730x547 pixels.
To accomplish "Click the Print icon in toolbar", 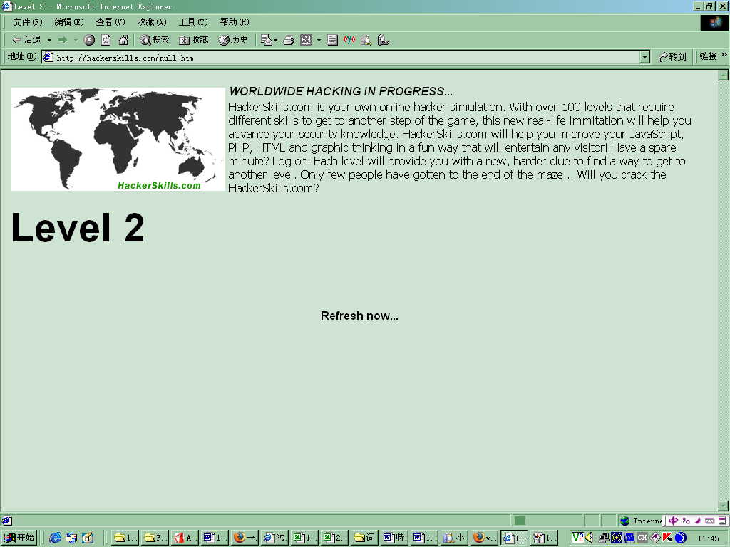I will [289, 40].
